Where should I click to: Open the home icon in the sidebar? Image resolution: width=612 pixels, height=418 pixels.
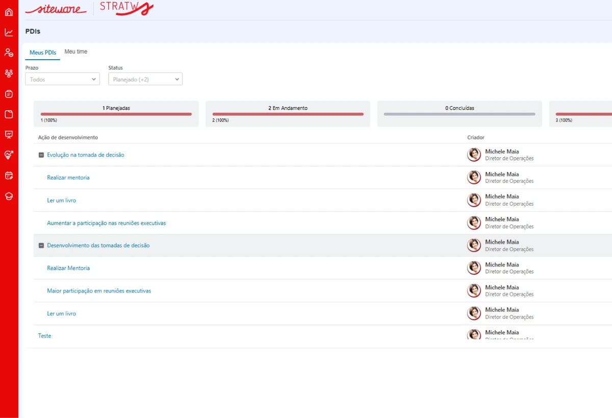[x=9, y=12]
